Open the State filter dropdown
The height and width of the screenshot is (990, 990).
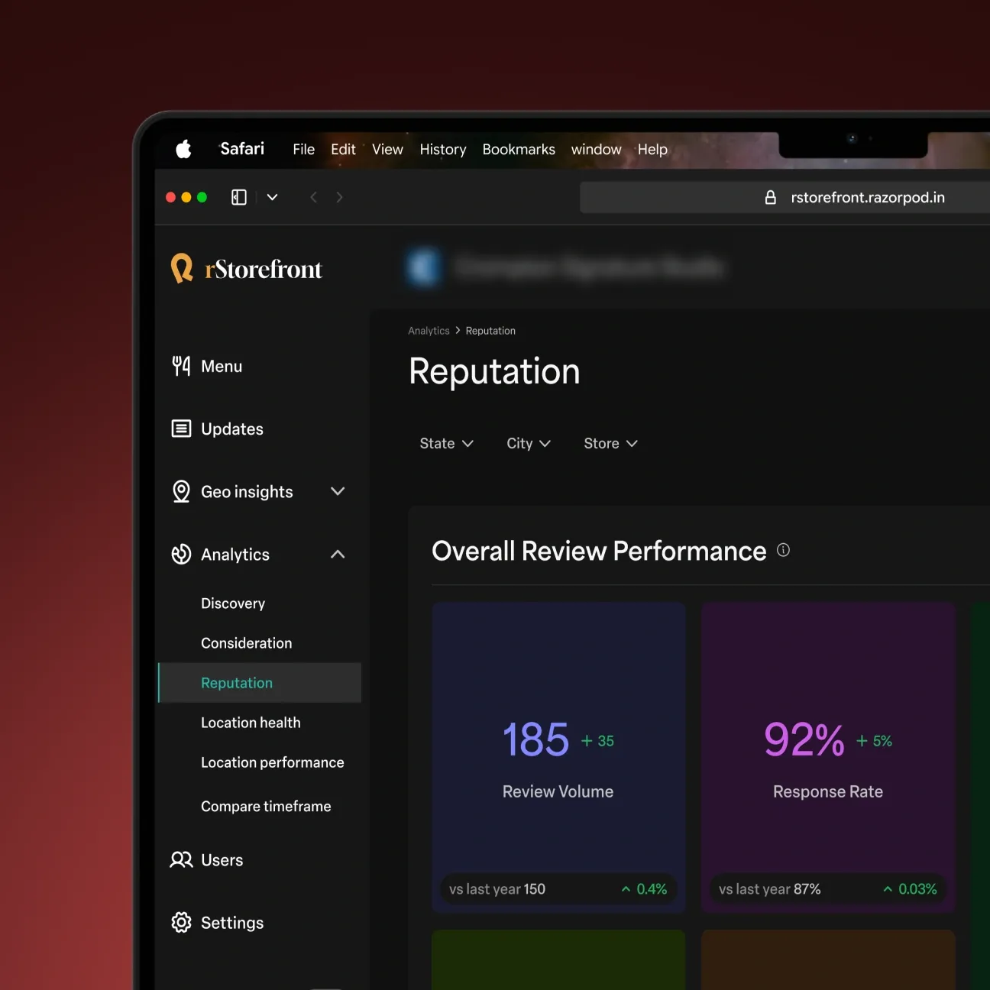[x=447, y=444]
